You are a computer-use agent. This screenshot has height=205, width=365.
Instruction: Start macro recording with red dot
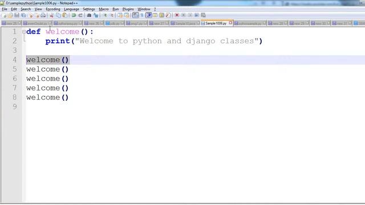pos(177,15)
